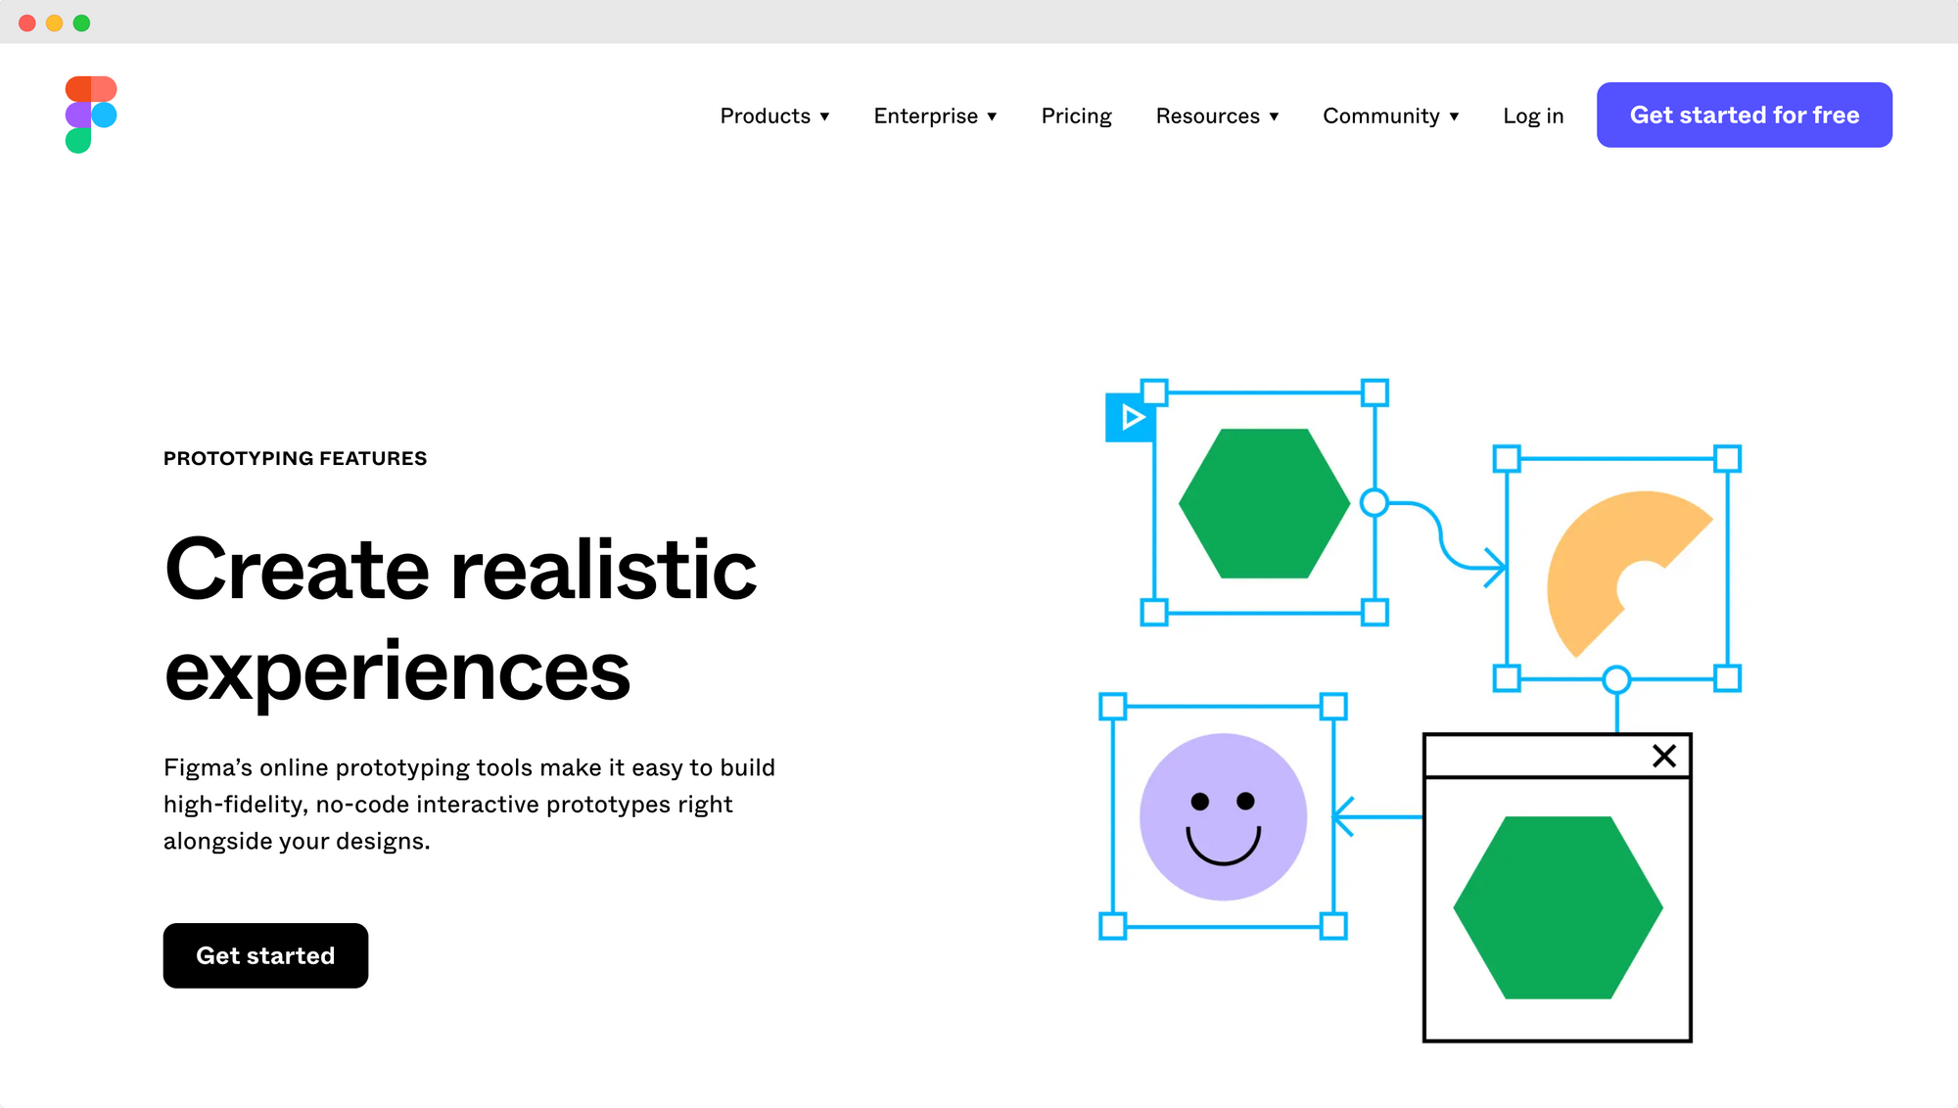Image resolution: width=1958 pixels, height=1108 pixels.
Task: Click the blue play icon in illustration
Action: (1129, 418)
